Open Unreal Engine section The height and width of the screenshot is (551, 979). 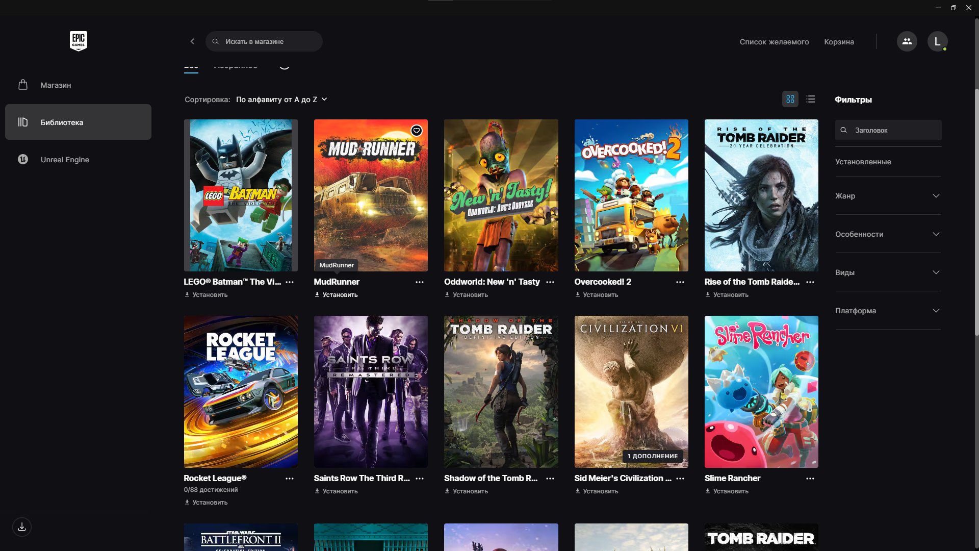(65, 160)
